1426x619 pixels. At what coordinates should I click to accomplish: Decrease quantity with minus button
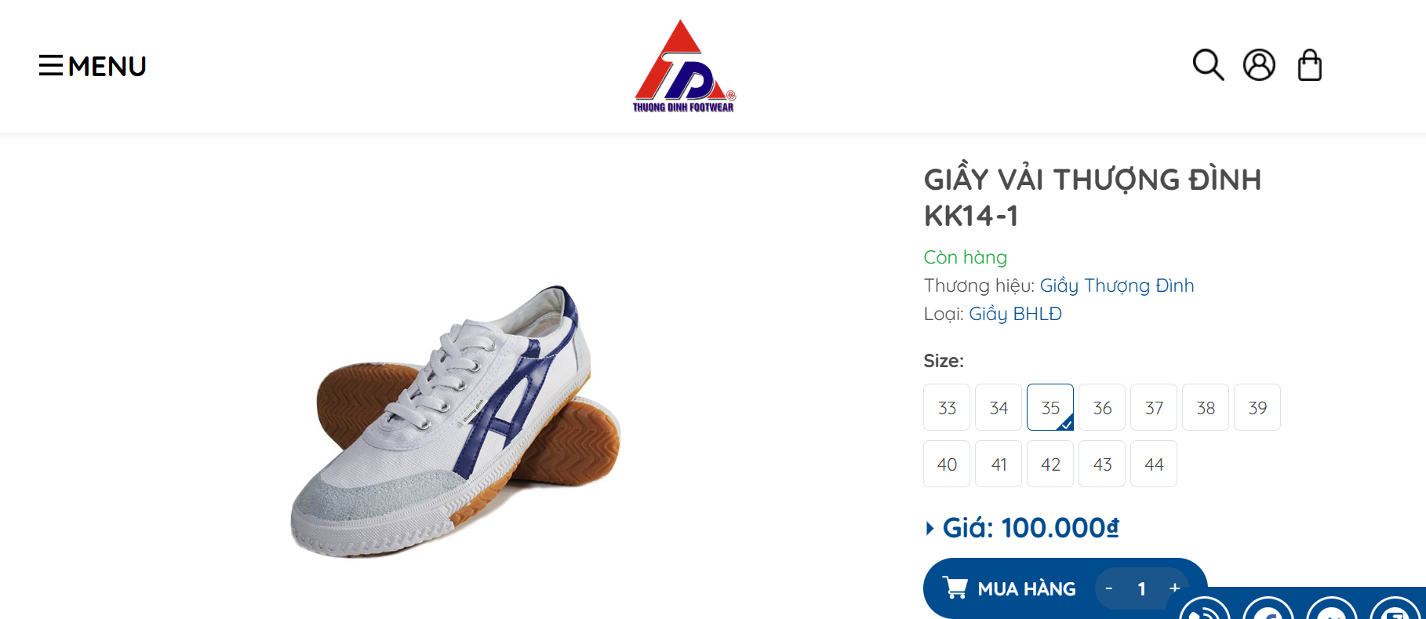coord(1109,588)
